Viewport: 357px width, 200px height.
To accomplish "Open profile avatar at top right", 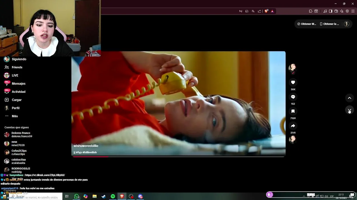I will click(347, 24).
